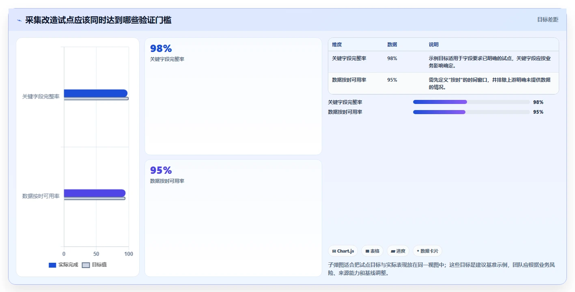Click the 关键字段完整率 chart axis label
Image resolution: width=575 pixels, height=292 pixels.
41,97
